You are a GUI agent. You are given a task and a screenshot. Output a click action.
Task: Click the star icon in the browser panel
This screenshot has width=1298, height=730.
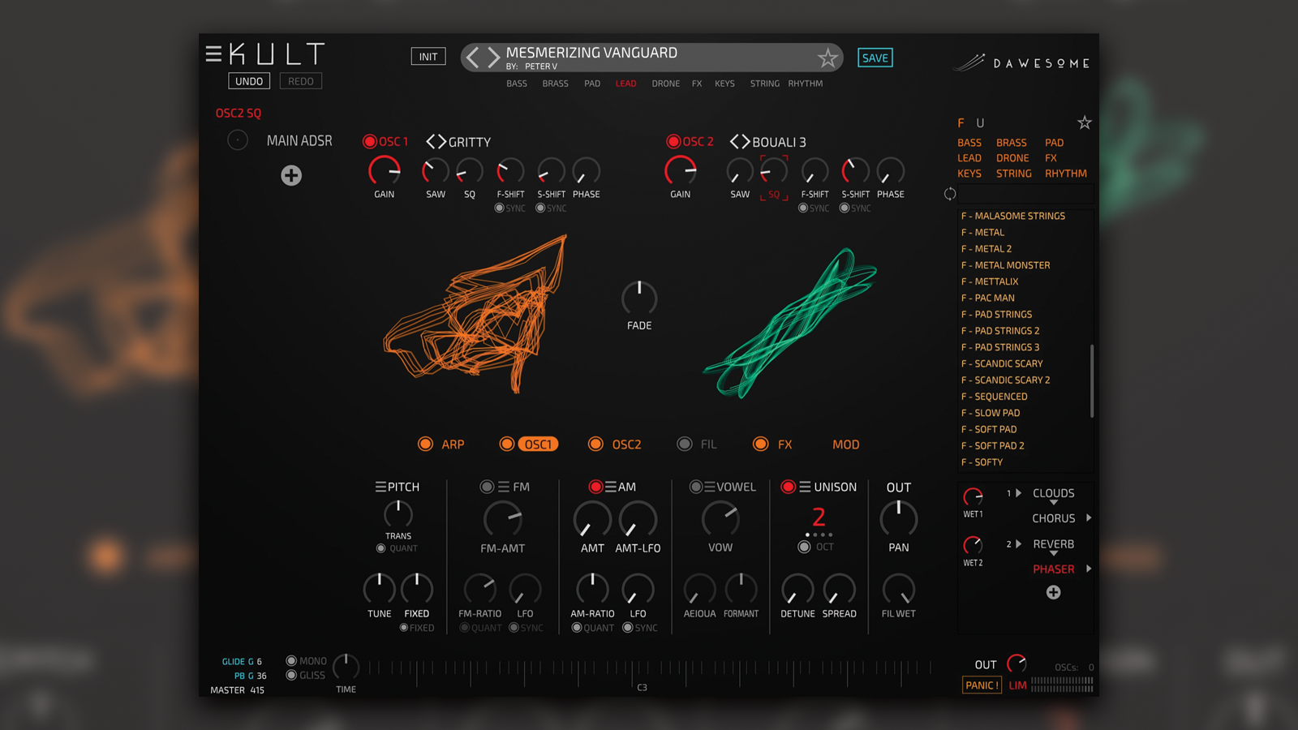(x=1085, y=122)
